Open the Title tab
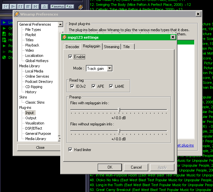This screenshot has width=213, height=192. (x=128, y=47)
